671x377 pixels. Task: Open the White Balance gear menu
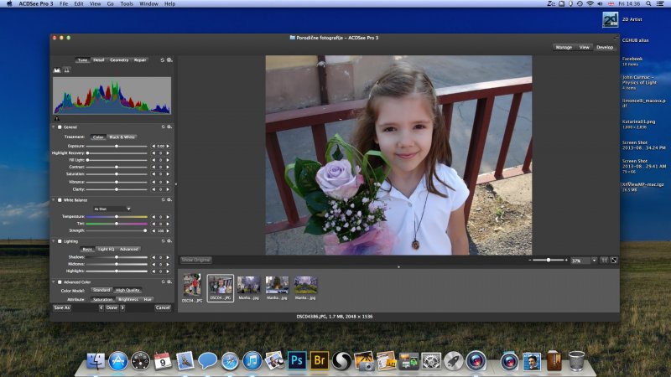[x=169, y=199]
